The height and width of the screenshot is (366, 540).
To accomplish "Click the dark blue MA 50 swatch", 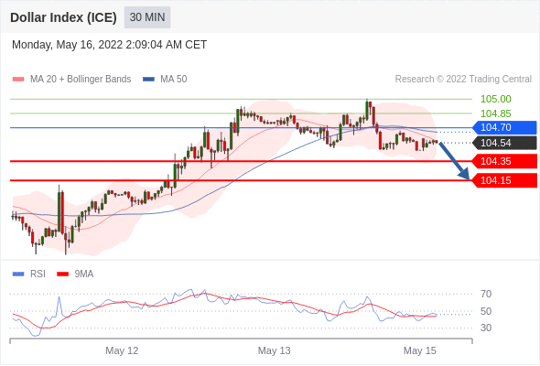I will (149, 80).
